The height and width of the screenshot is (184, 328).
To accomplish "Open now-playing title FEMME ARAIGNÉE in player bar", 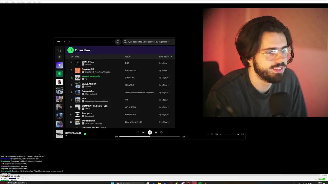I will tap(73, 133).
